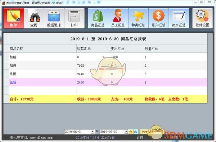
Task: Close the application window
Action: point(210,3)
